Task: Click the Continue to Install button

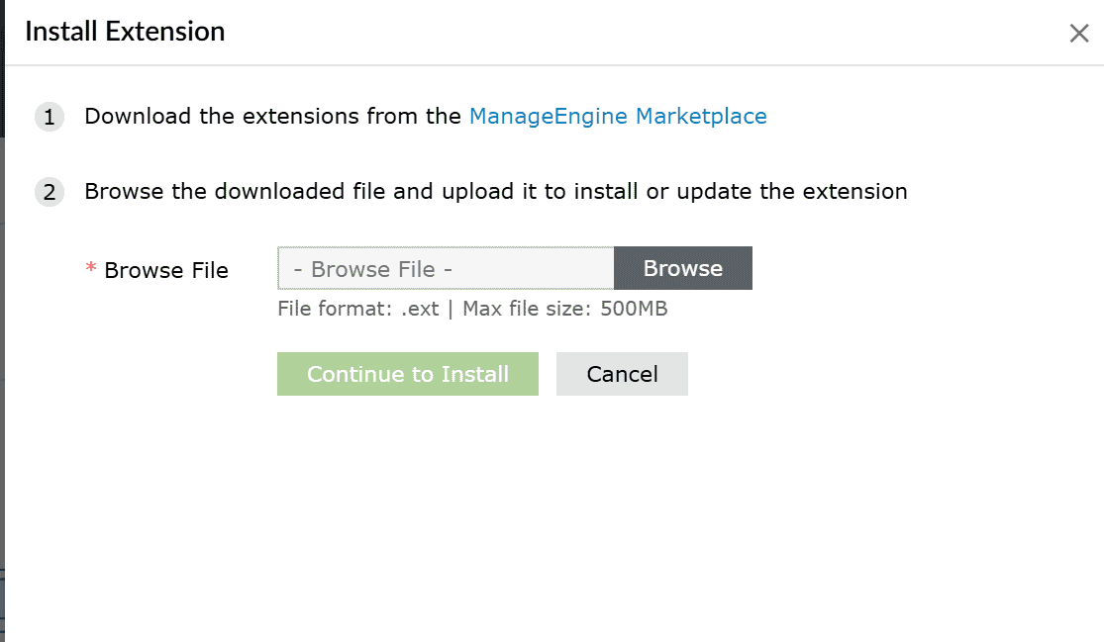Action: click(408, 374)
